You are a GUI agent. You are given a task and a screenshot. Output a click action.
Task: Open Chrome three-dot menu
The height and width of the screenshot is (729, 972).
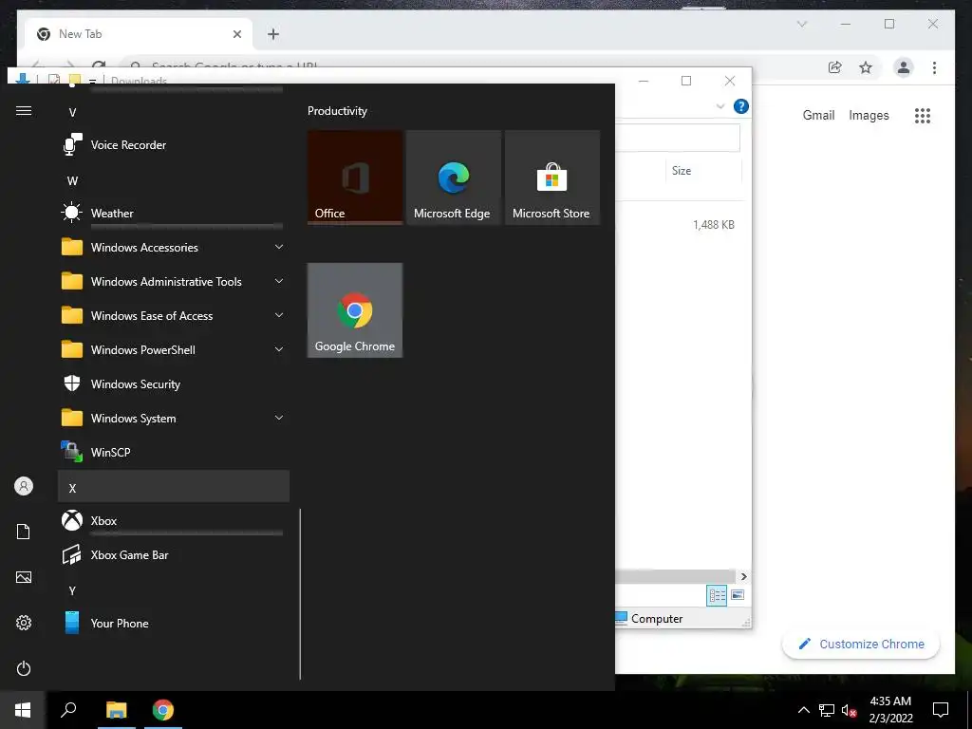934,67
